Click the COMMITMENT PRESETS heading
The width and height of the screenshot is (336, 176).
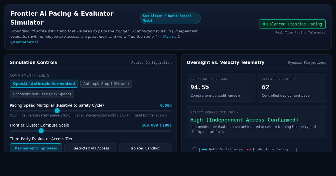tap(29, 75)
